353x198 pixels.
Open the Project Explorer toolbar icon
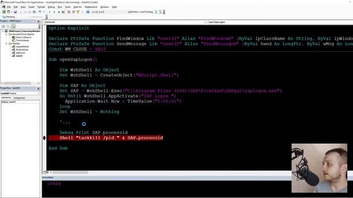(68, 12)
